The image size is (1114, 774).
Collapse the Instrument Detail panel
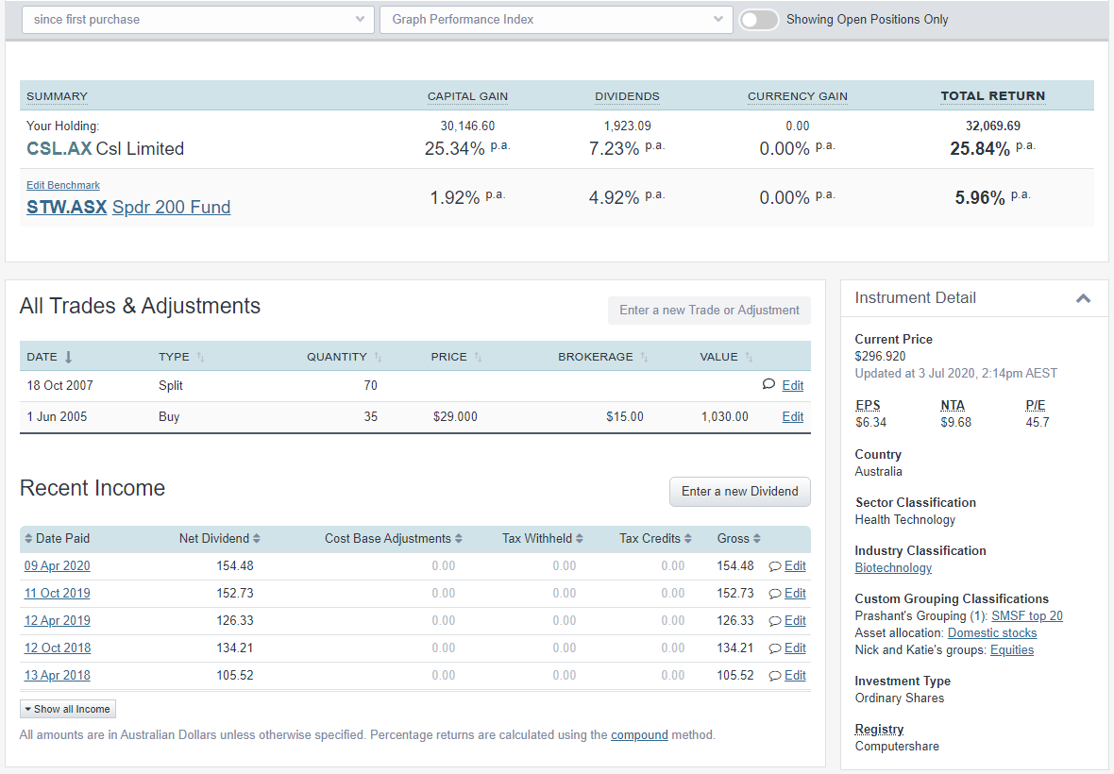tap(1083, 297)
